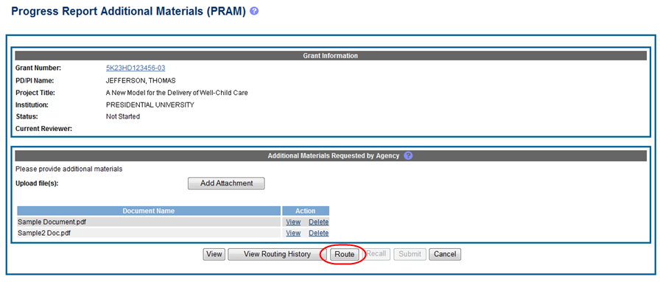Click the bottom View button
This screenshot has height=282, width=660.
tap(214, 254)
